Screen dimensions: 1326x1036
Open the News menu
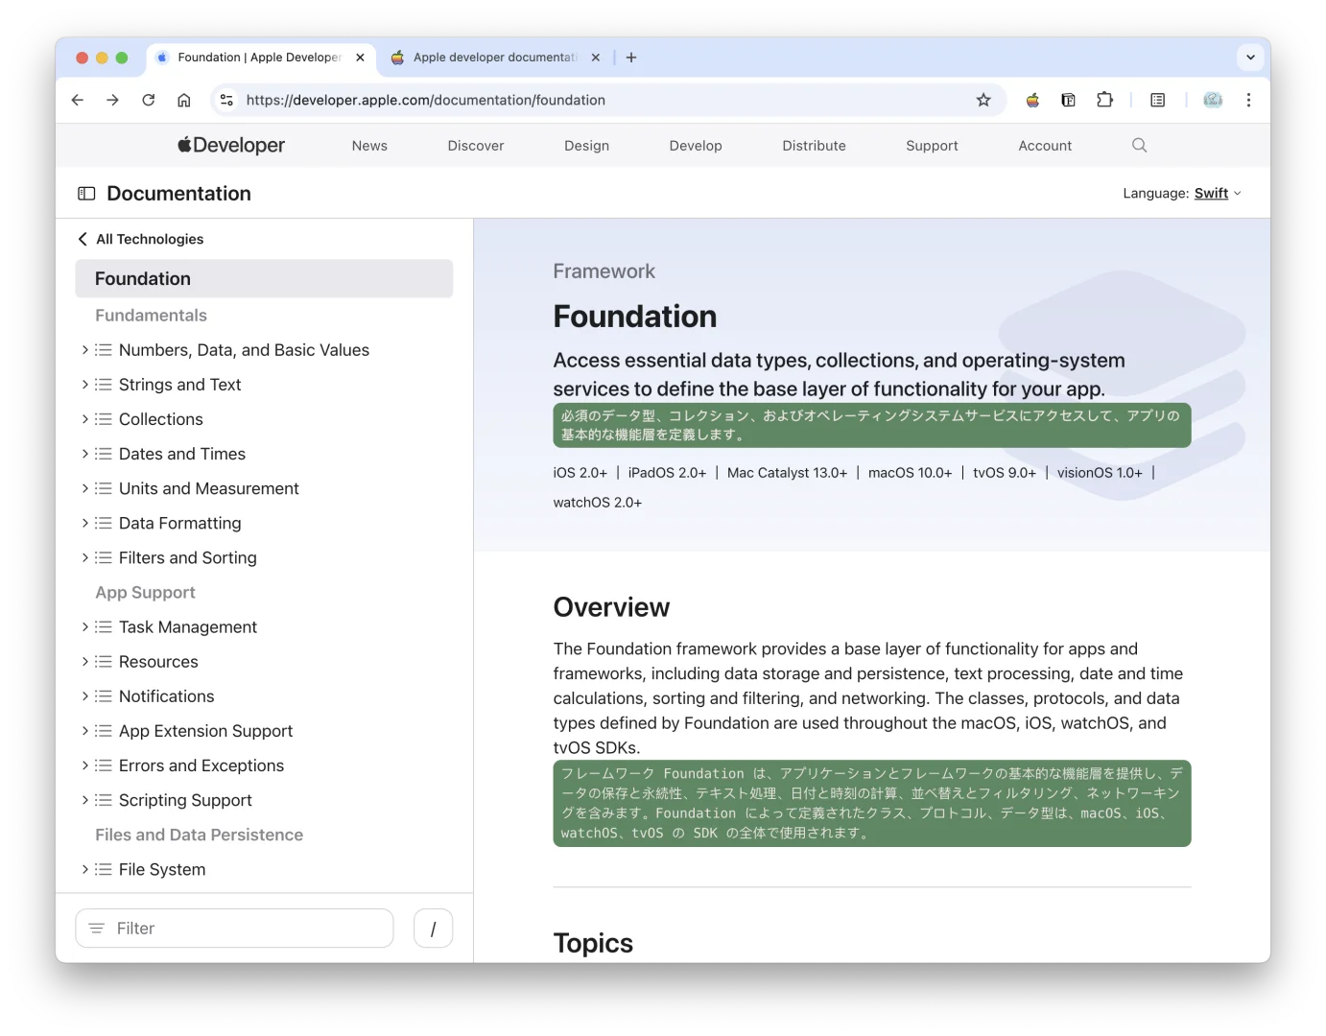point(369,146)
